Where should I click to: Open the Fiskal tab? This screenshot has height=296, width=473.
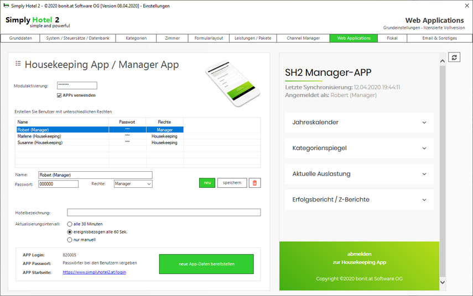[392, 38]
